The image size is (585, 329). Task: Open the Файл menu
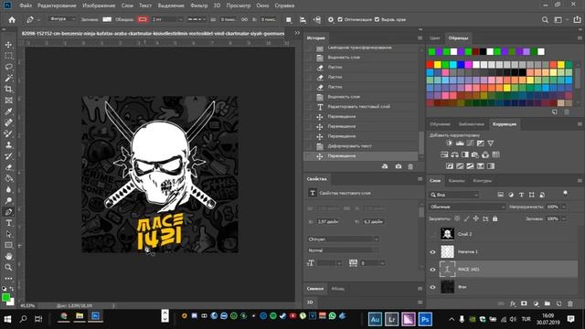[x=26, y=5]
